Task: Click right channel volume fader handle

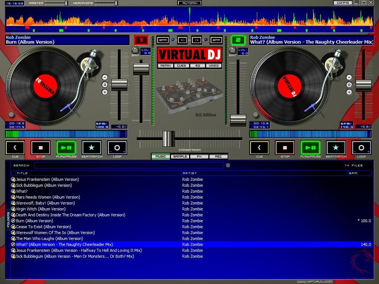Action: point(238,120)
